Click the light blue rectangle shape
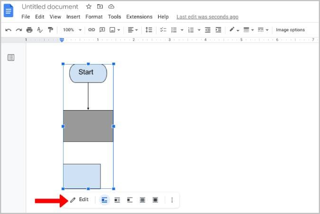 coord(82,176)
